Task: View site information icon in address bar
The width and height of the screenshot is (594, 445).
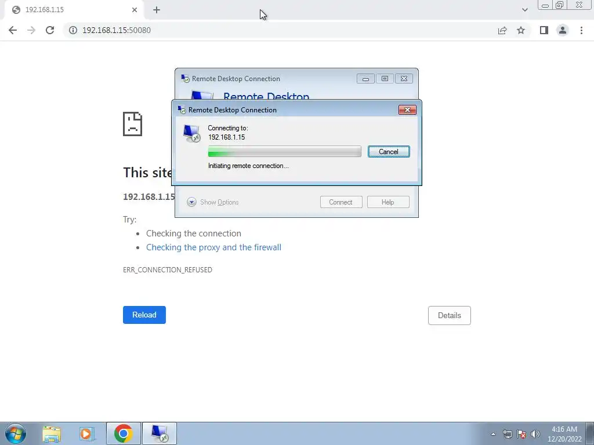Action: [73, 30]
